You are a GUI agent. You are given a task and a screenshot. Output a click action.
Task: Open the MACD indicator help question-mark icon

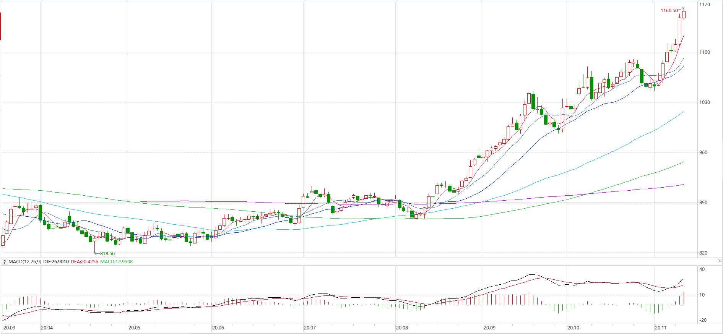4,262
